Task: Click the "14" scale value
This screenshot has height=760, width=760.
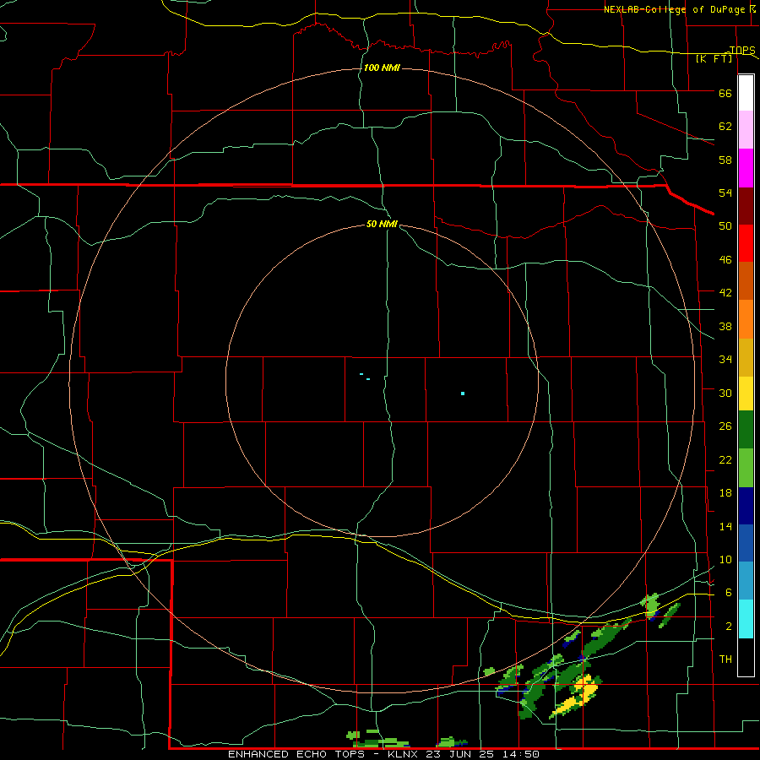Action: (725, 526)
